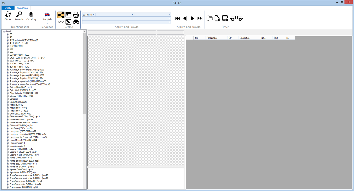The width and height of the screenshot is (354, 191).
Task: Select Caricatori tree item
Action: coord(14,99)
